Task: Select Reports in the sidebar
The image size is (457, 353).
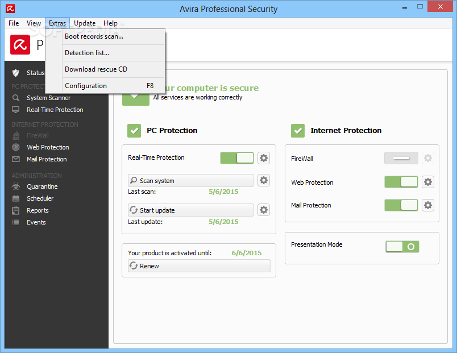Action: (x=38, y=210)
